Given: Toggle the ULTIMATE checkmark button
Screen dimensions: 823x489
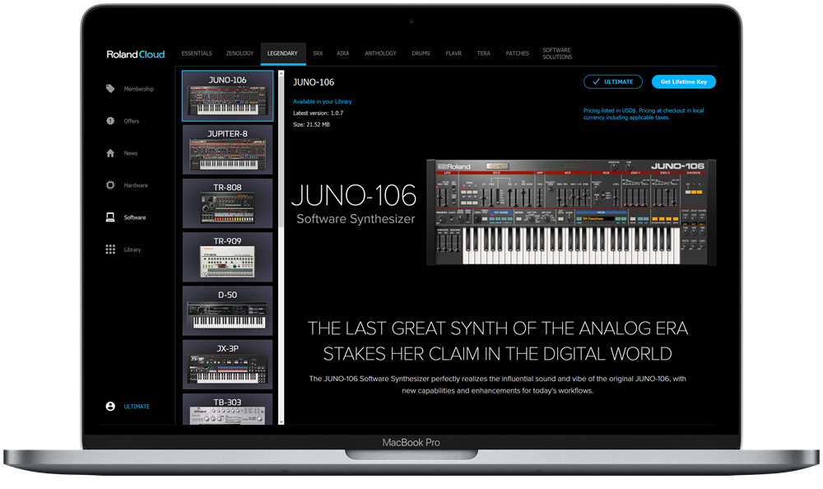Looking at the screenshot, I should (612, 81).
